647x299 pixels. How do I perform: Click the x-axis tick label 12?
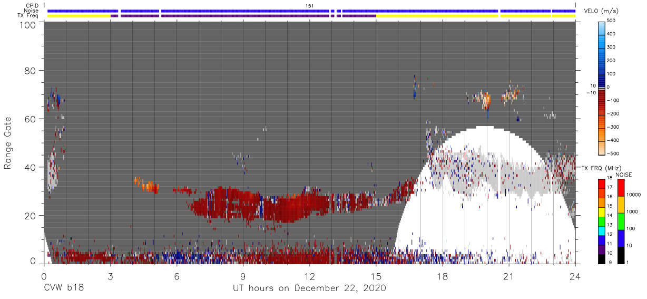[x=310, y=276]
